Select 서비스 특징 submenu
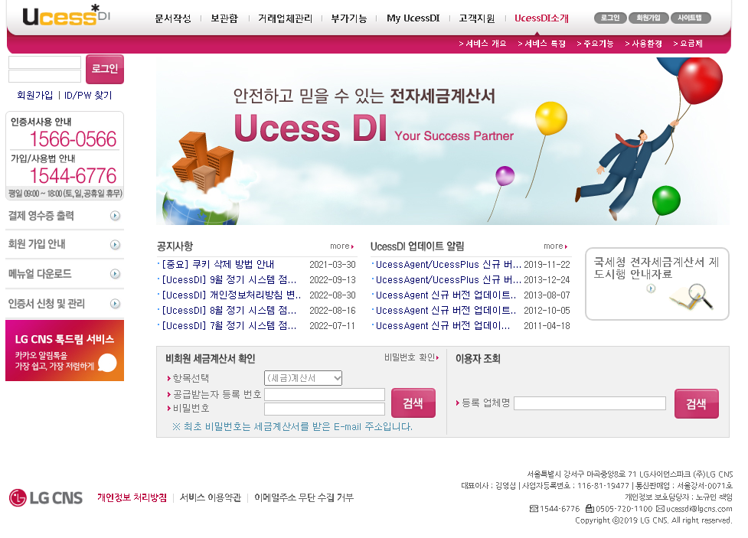Image resolution: width=748 pixels, height=538 pixels. tap(541, 44)
